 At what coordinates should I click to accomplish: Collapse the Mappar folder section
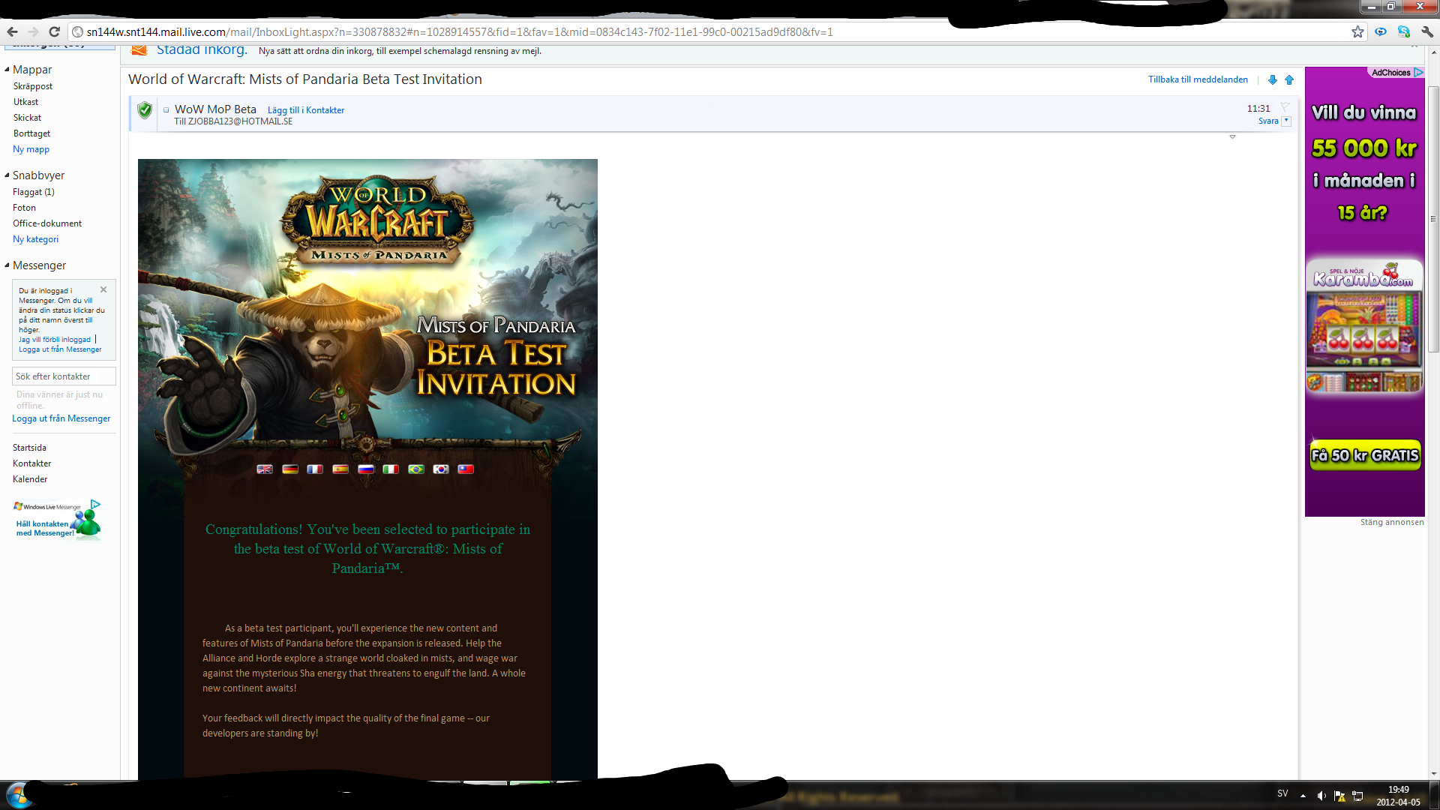coord(7,70)
